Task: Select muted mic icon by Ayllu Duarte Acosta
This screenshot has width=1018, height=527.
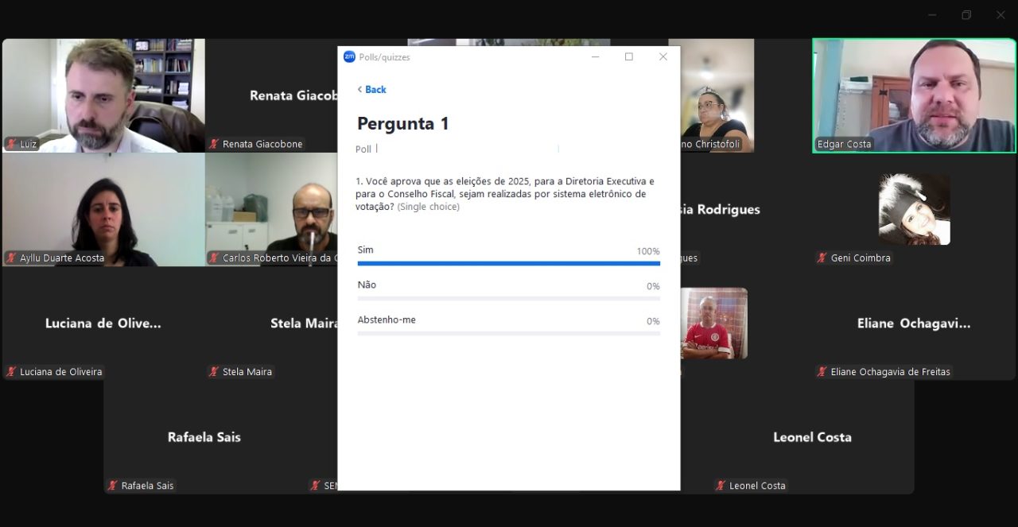Action: pyautogui.click(x=12, y=258)
